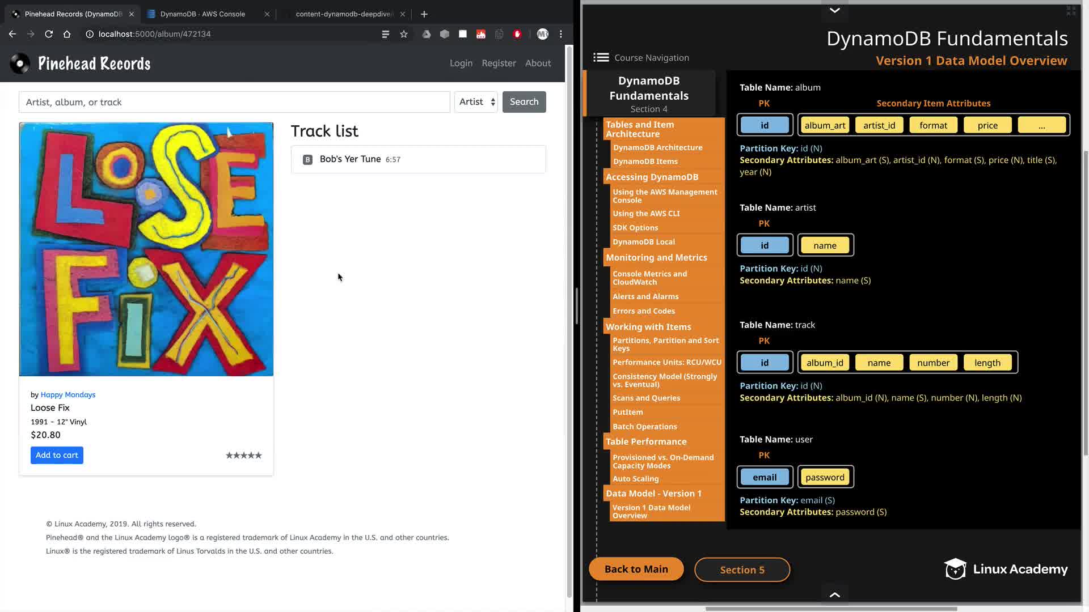Switch to the DynamoDB AWS Console tab
The image size is (1089, 612).
(x=202, y=14)
